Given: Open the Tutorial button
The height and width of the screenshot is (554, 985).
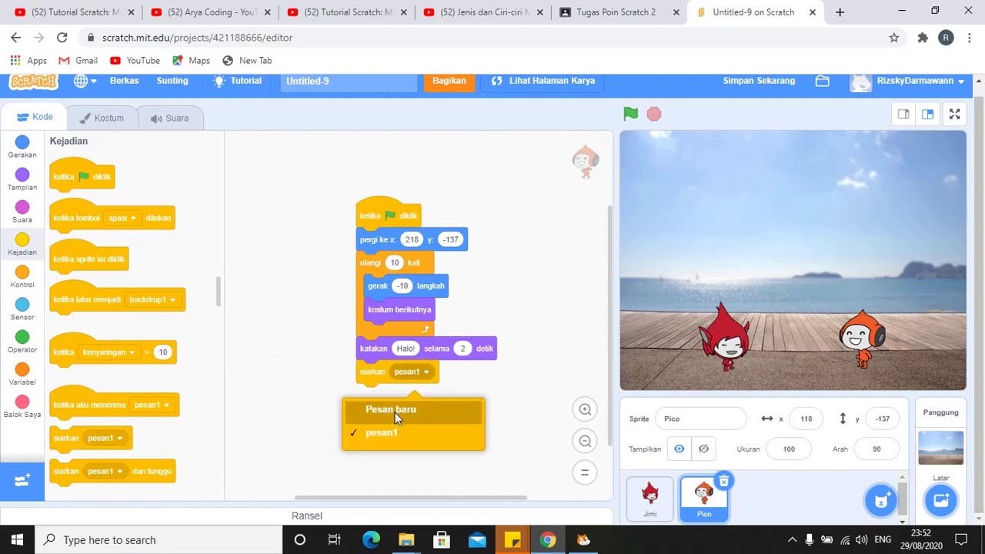Looking at the screenshot, I should pos(238,81).
